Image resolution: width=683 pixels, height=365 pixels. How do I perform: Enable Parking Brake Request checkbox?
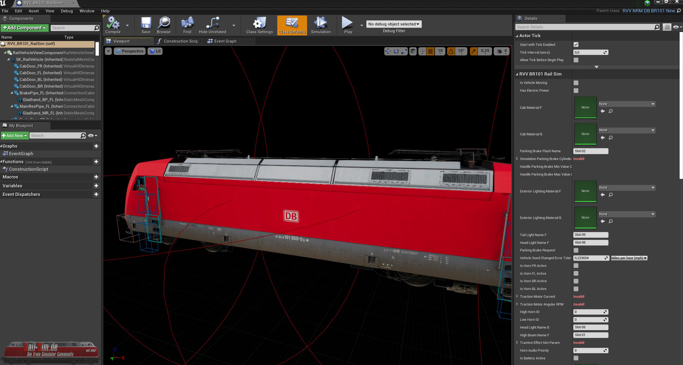click(576, 250)
